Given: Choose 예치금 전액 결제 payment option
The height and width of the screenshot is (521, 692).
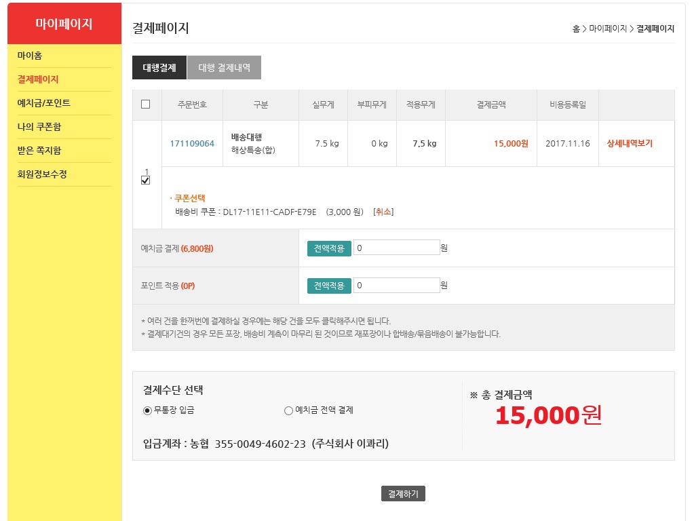Looking at the screenshot, I should pyautogui.click(x=288, y=410).
